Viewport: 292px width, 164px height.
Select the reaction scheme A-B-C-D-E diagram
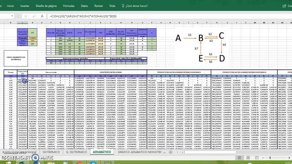tap(202, 48)
